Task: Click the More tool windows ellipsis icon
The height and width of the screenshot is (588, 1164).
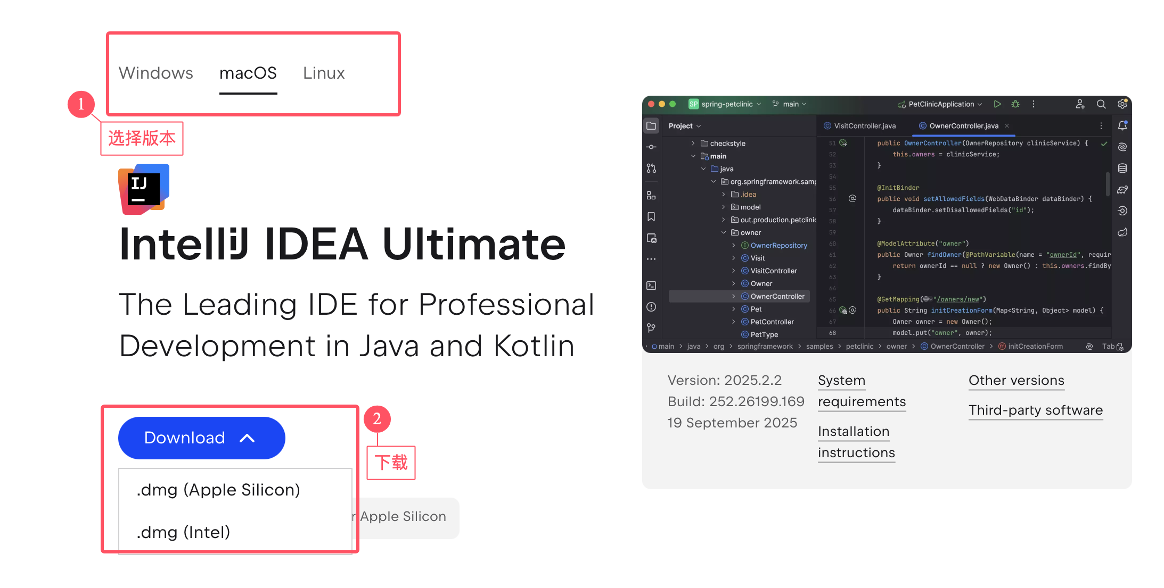Action: pos(651,259)
